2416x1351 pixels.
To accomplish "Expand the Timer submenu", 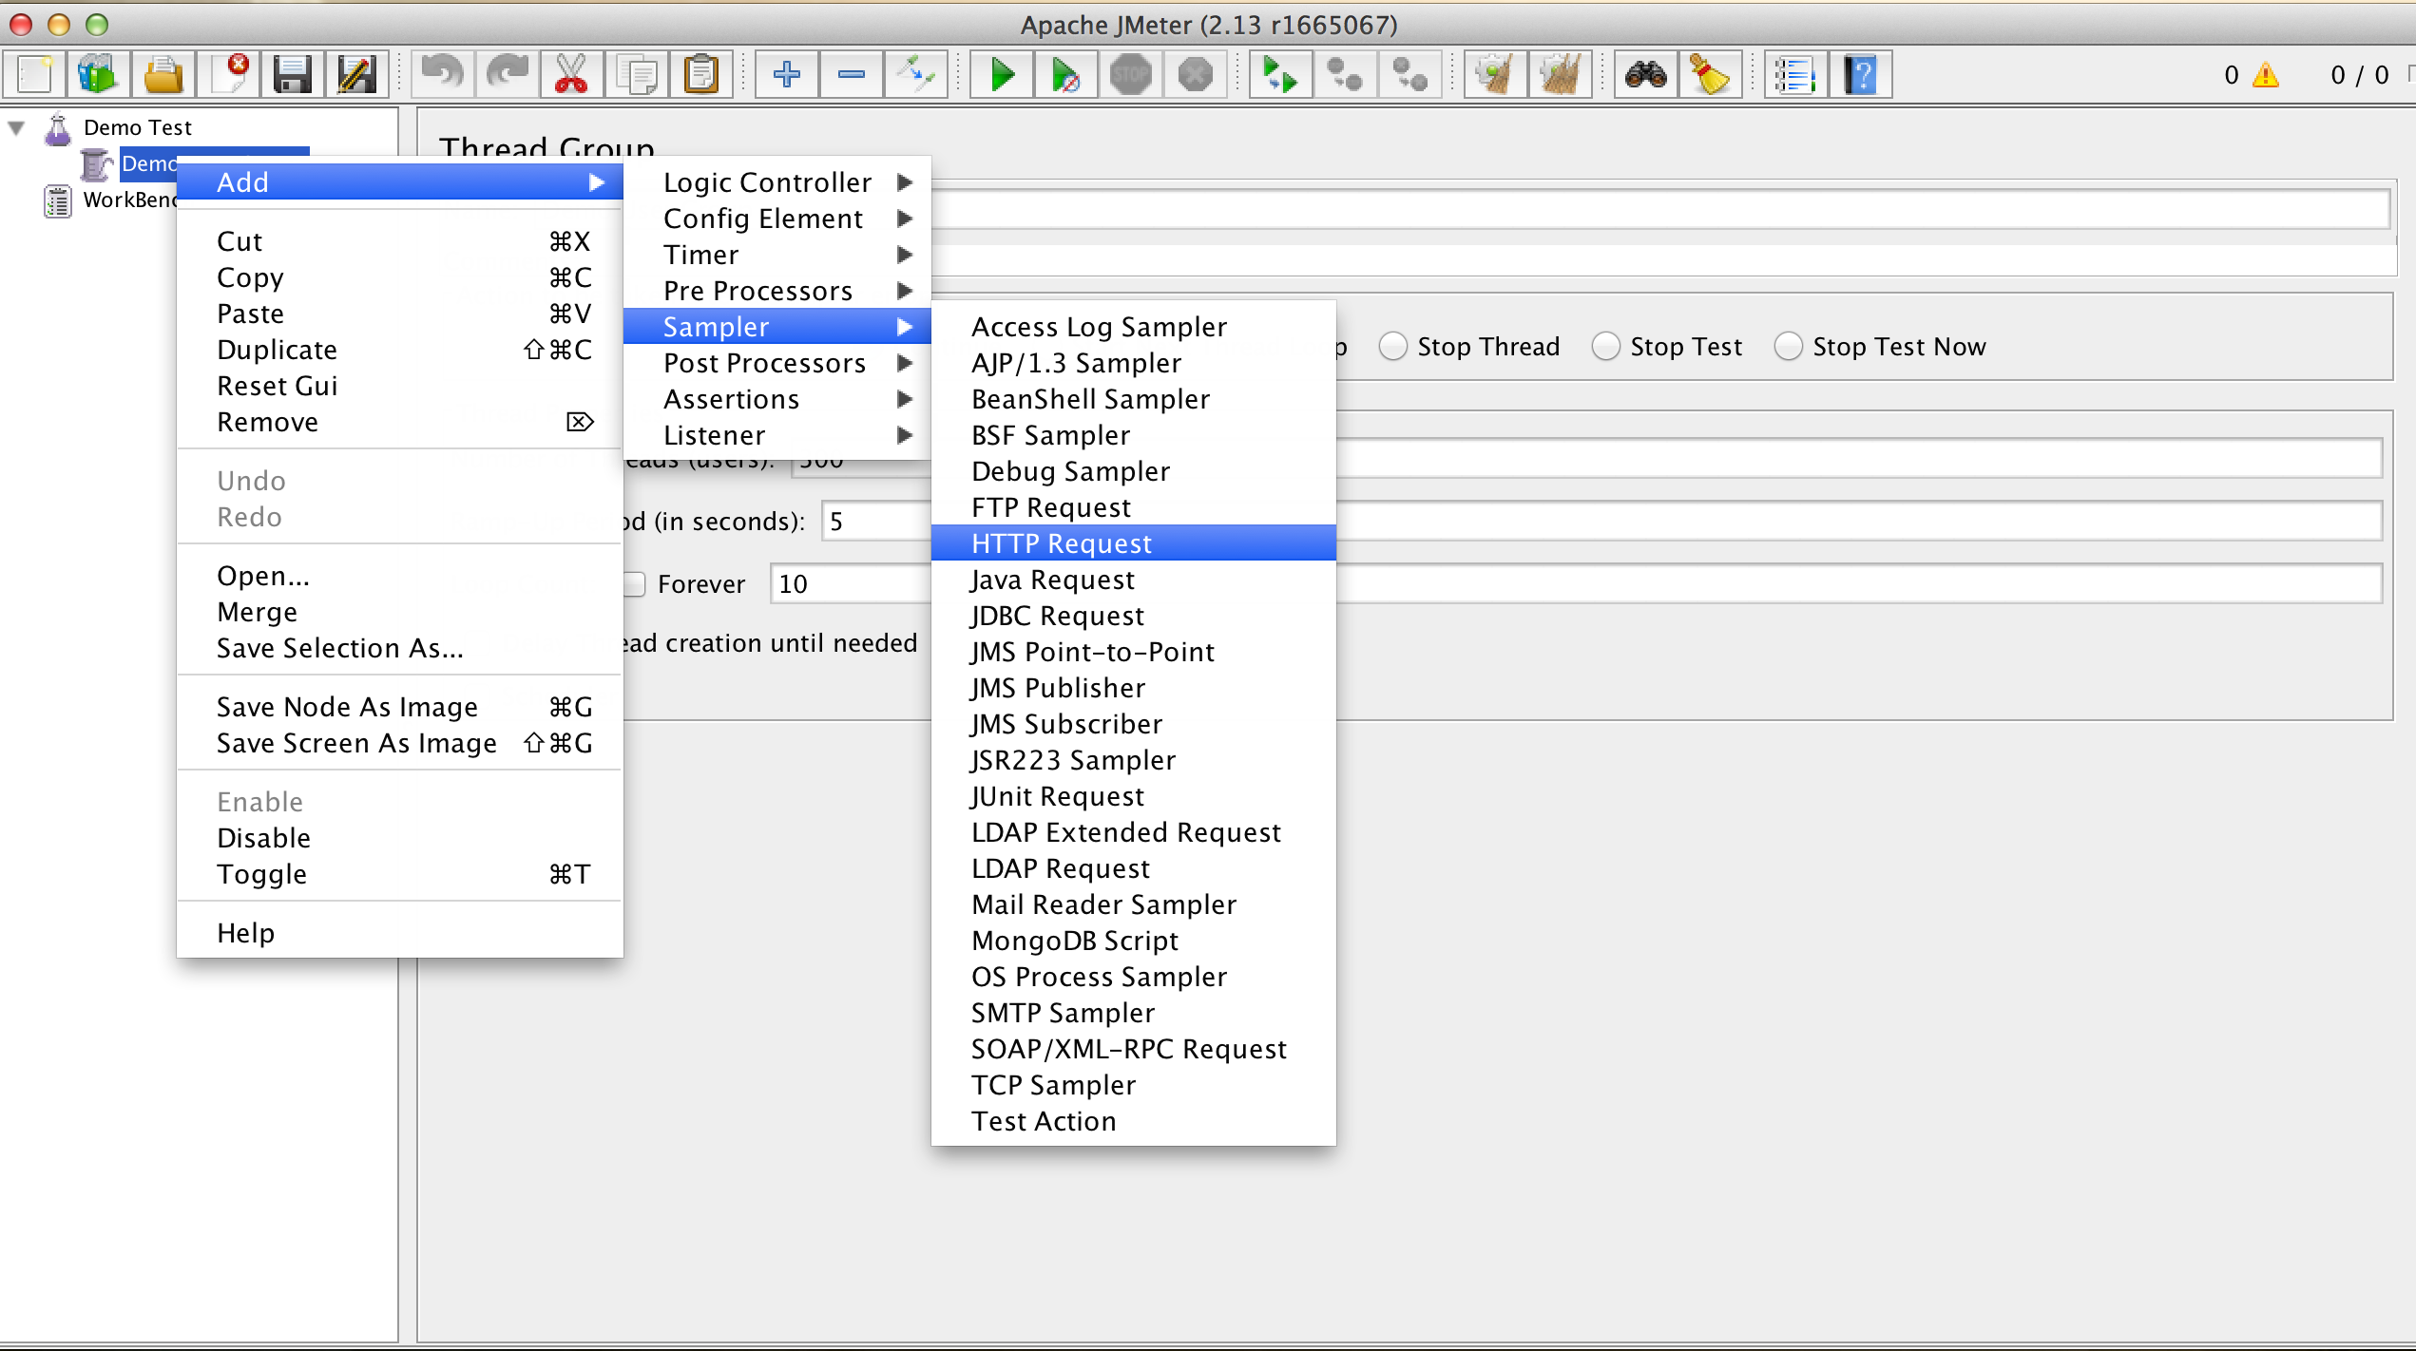I will 777,255.
